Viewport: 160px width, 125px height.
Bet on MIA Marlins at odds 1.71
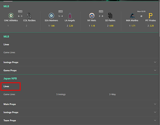(132, 26)
